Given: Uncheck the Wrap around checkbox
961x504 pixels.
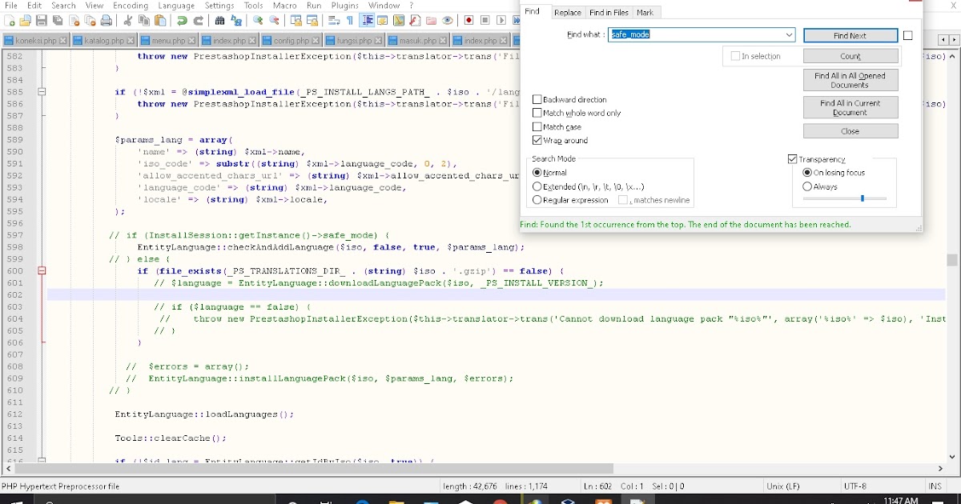Looking at the screenshot, I should click(537, 140).
